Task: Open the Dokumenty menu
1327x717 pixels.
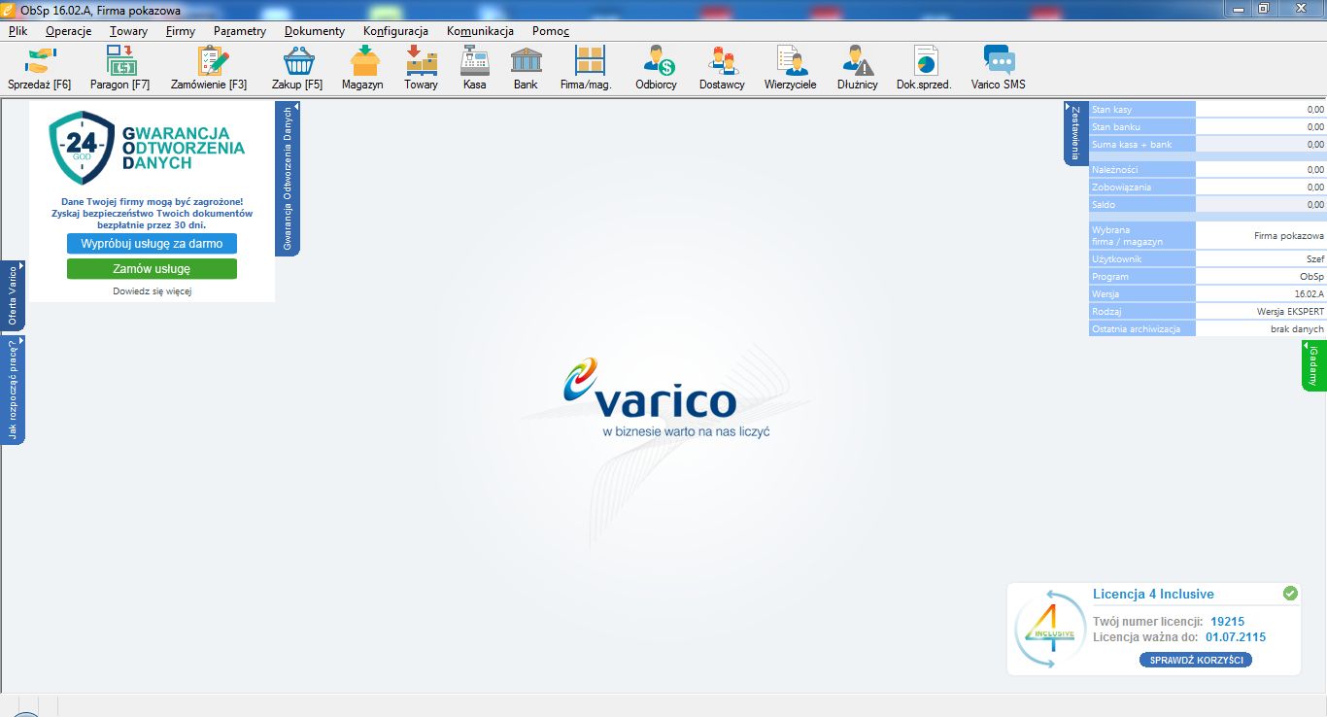Action: point(315,31)
